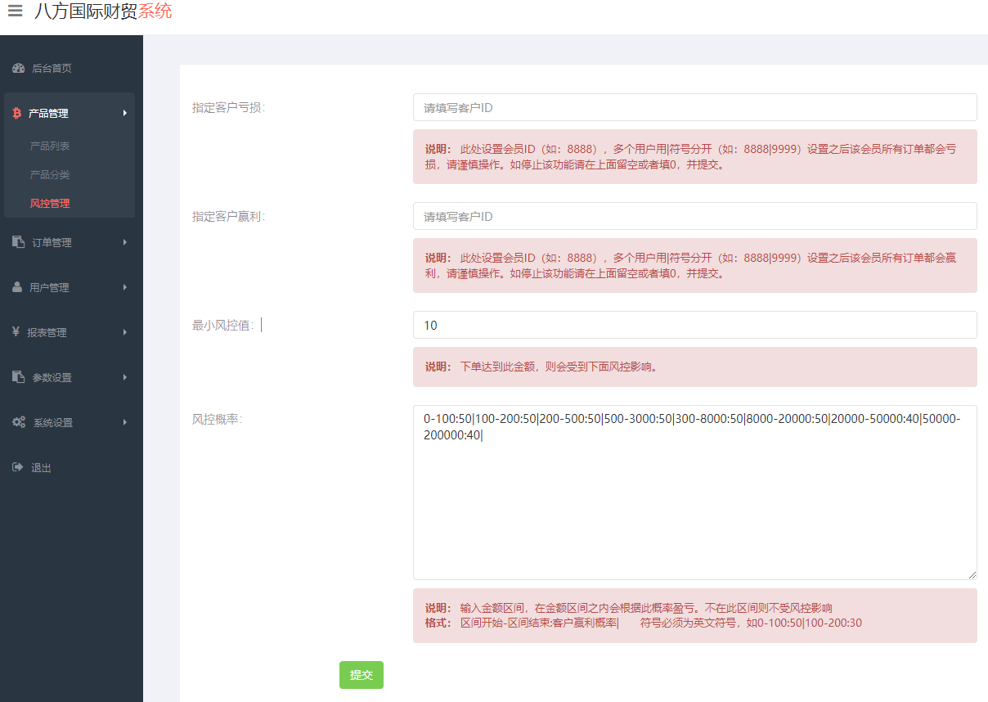Click the hamburger menu icon

point(15,12)
